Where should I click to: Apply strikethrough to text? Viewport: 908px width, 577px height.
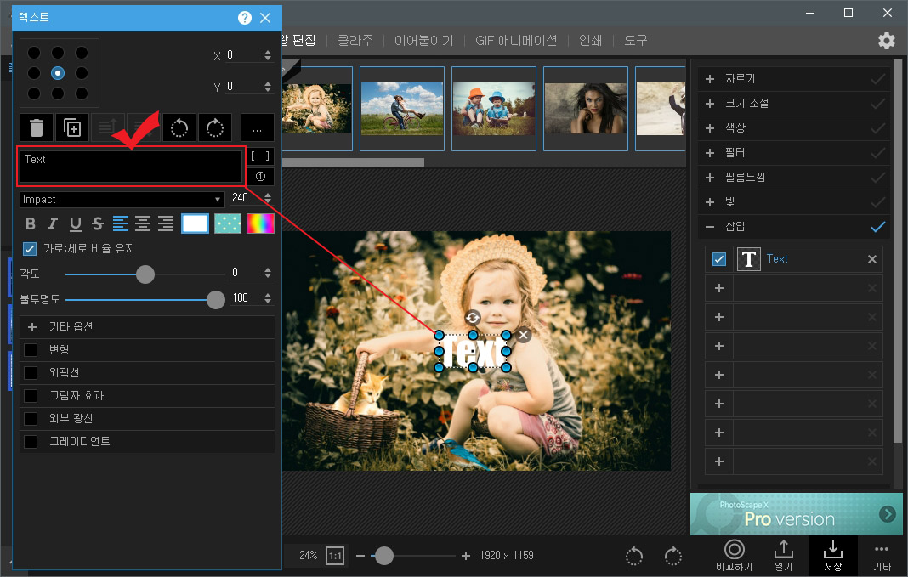coord(97,223)
